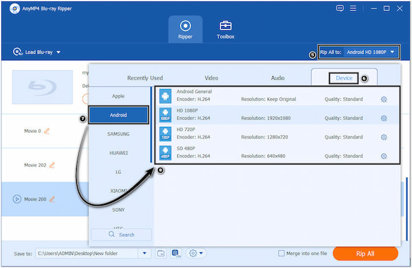Click the feedback chat icon in title bar
412x268 pixels.
coord(340,8)
